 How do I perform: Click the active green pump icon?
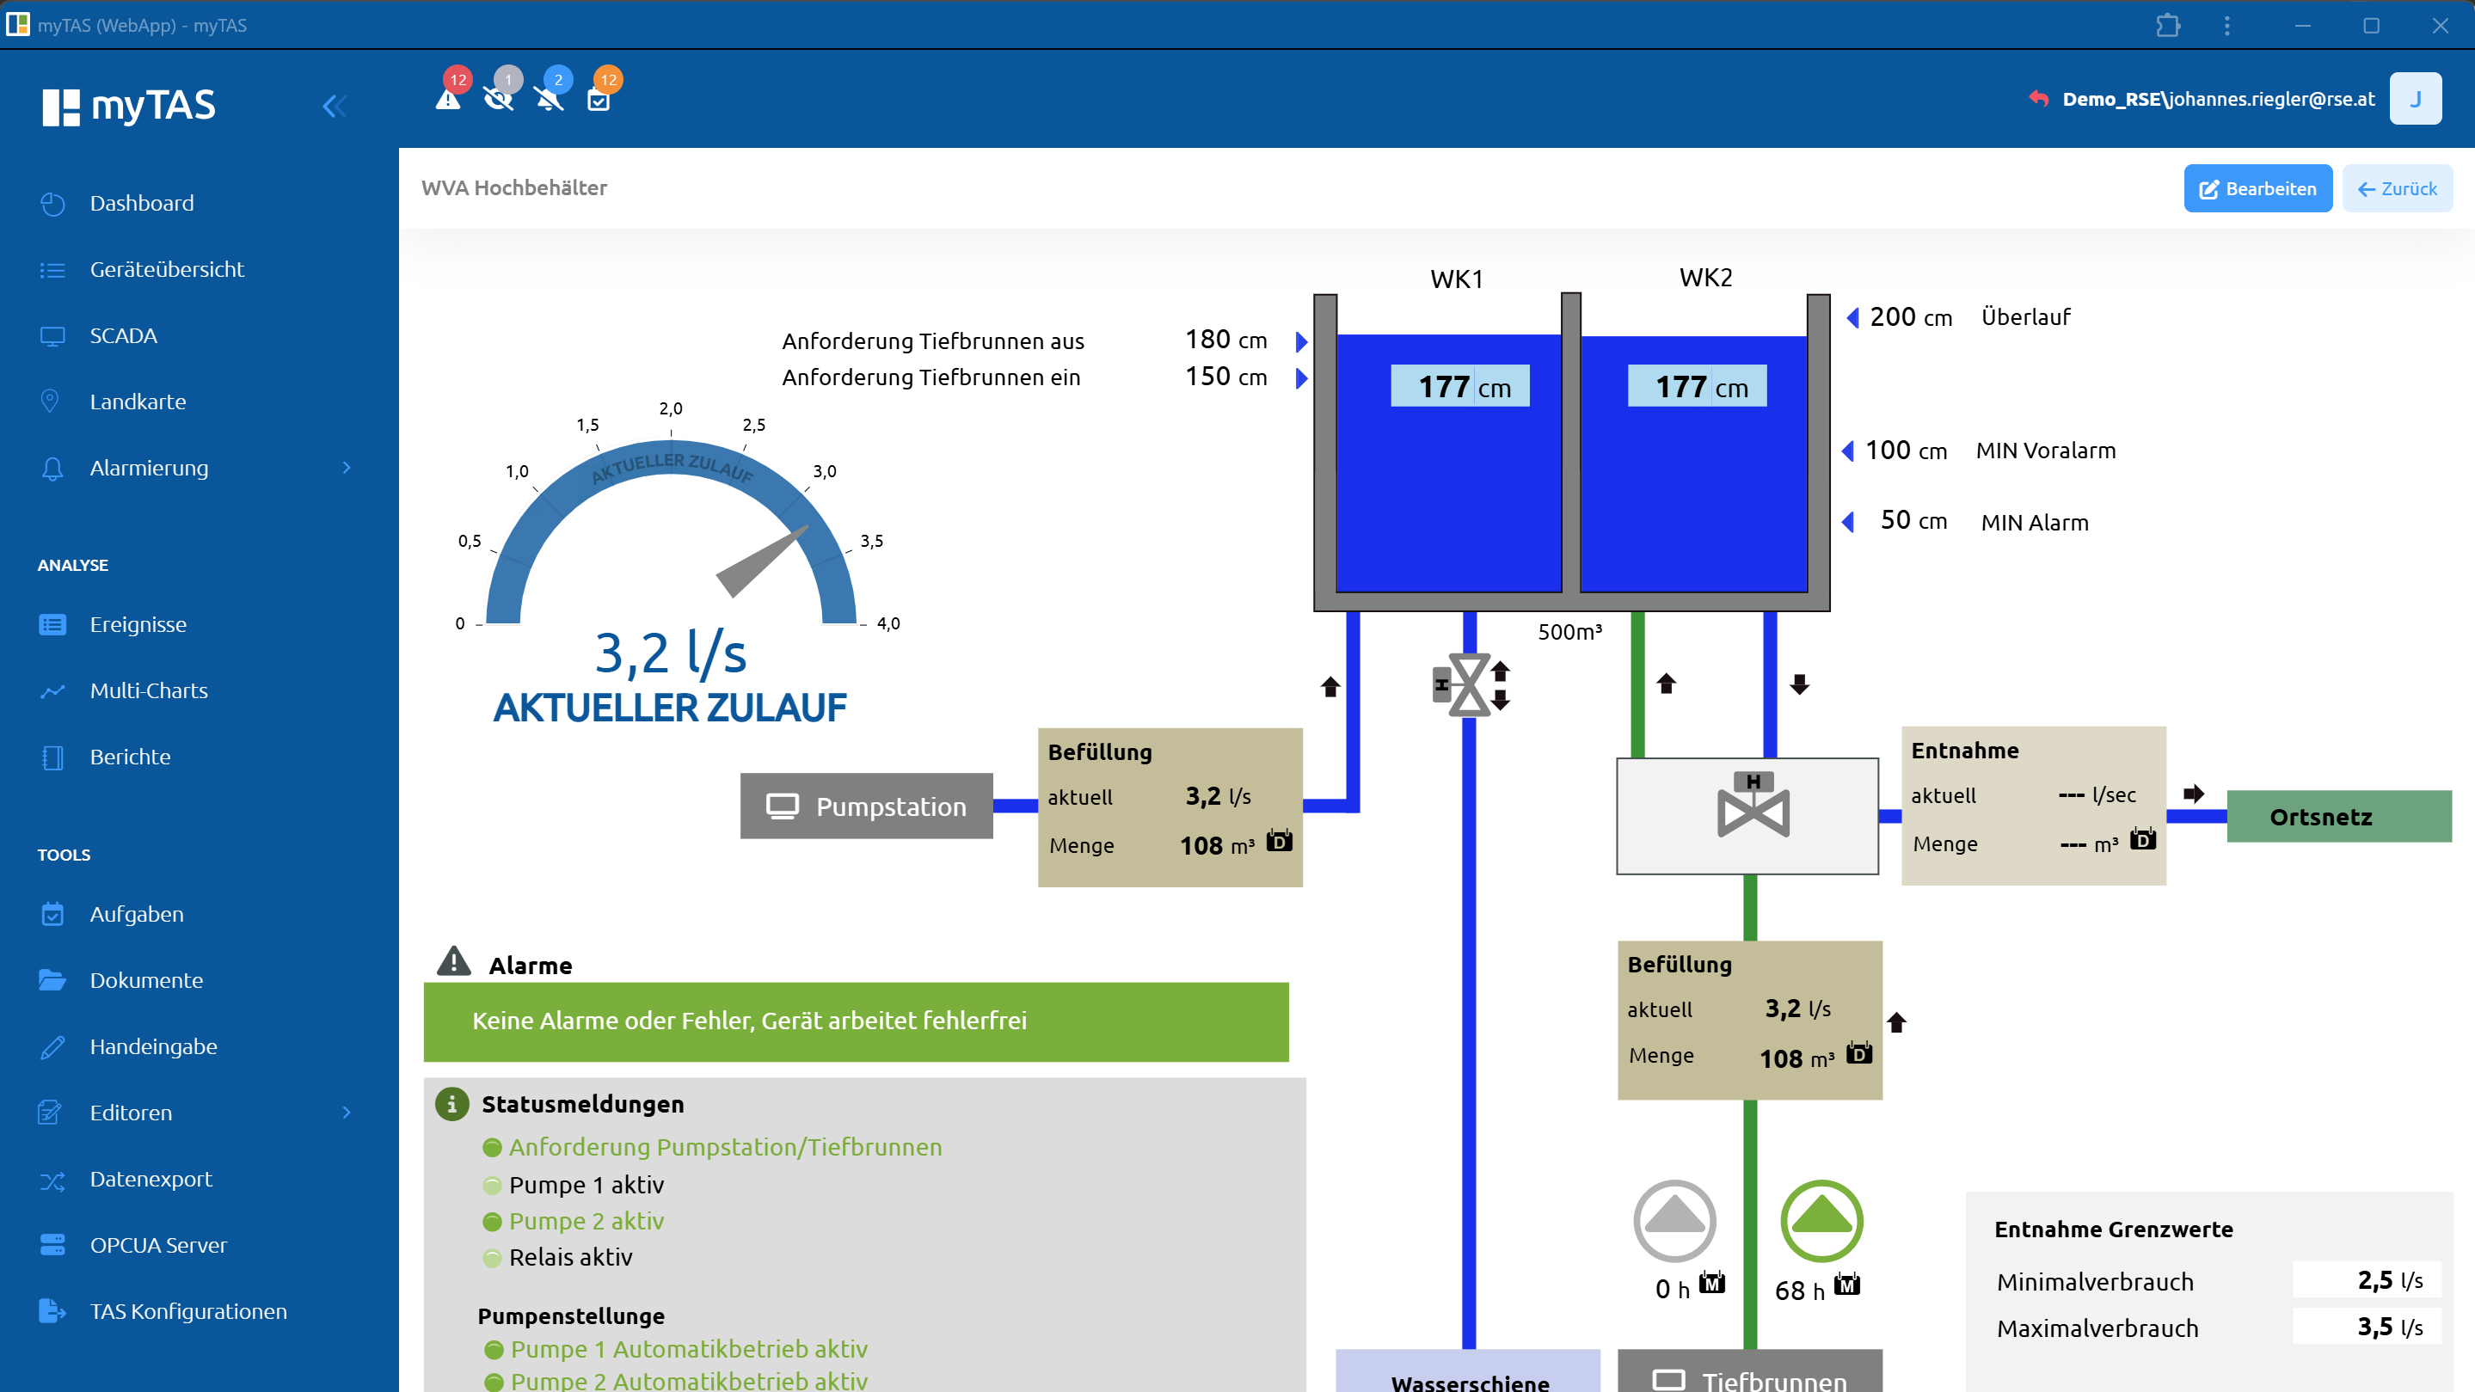(1821, 1220)
